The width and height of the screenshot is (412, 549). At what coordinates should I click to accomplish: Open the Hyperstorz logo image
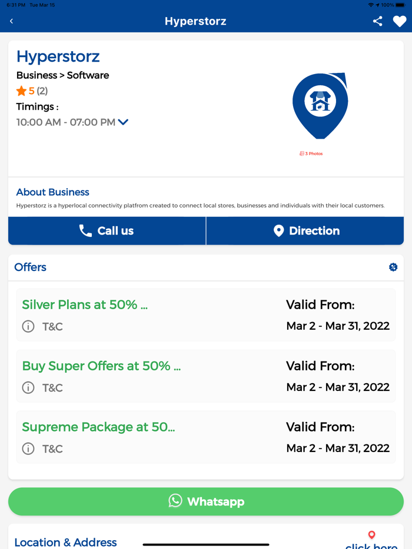[320, 105]
